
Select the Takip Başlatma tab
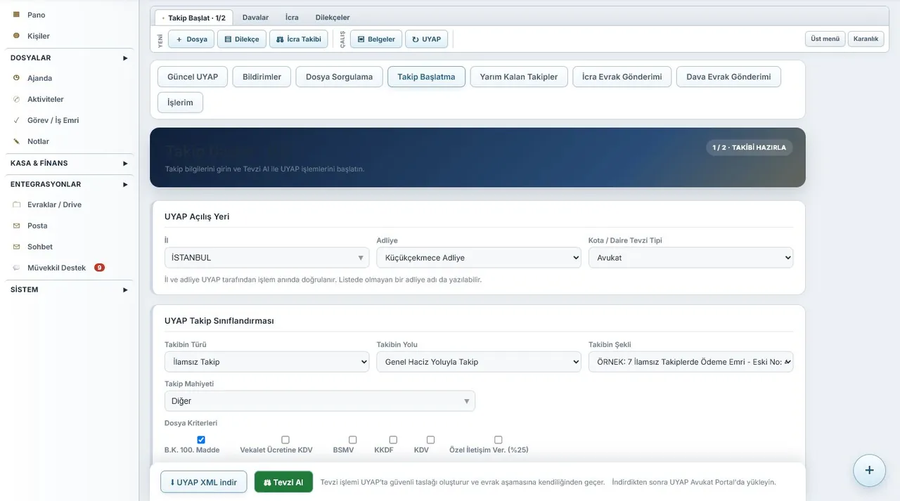coord(426,77)
